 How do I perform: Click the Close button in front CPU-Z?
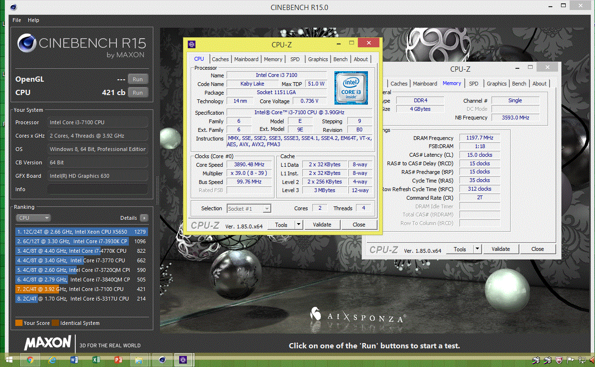point(359,225)
